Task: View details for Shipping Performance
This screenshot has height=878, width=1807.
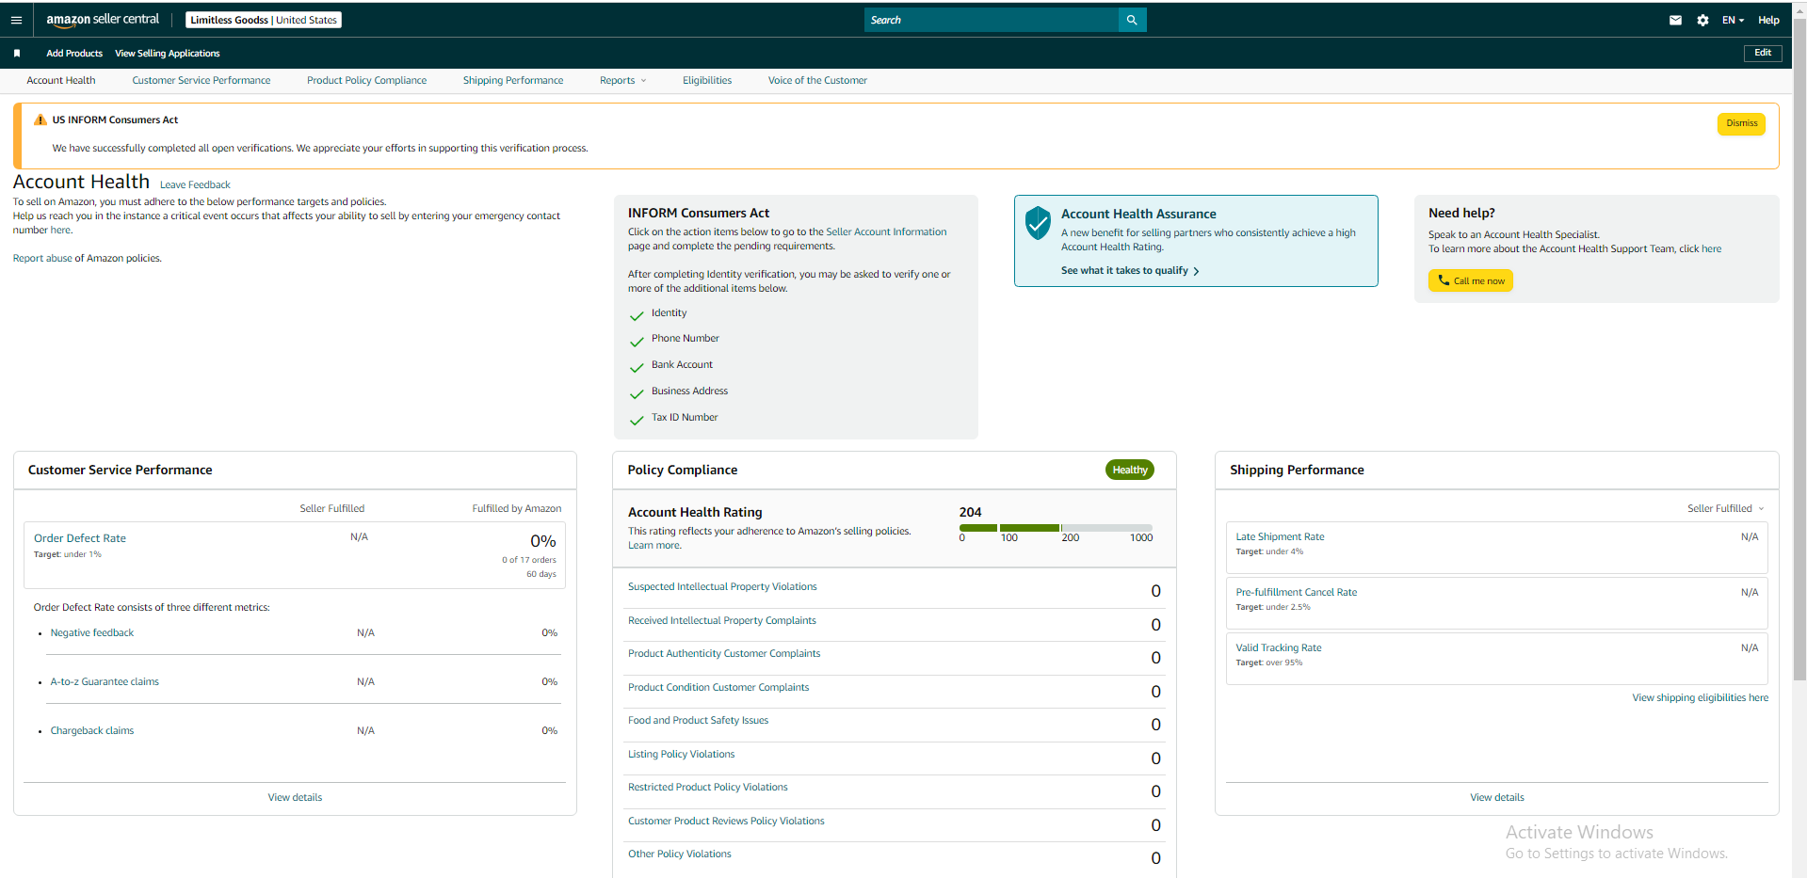Action: tap(1497, 798)
